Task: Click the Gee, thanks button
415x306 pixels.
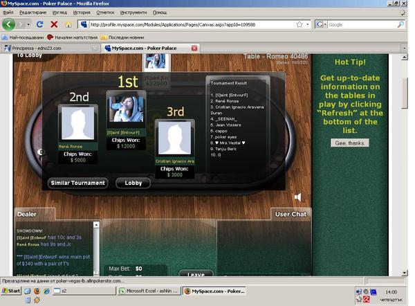Action: tap(349, 143)
